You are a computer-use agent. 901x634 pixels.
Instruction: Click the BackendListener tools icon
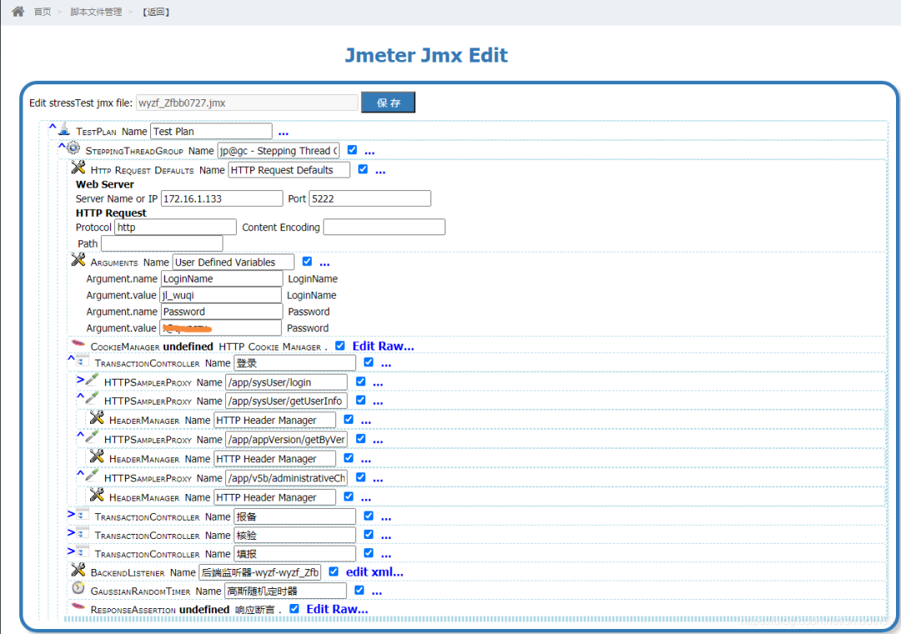(78, 570)
